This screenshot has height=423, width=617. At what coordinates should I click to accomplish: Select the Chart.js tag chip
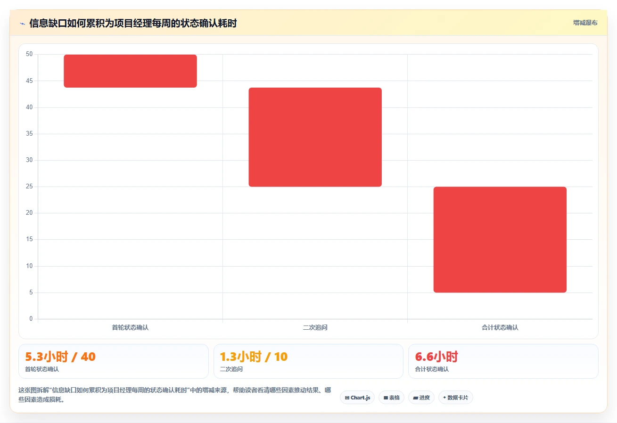click(x=357, y=398)
